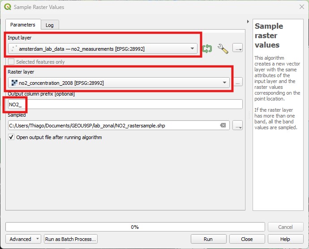309x249 pixels.
Task: Close the Sample Raster Values dialog
Action: (x=301, y=7)
